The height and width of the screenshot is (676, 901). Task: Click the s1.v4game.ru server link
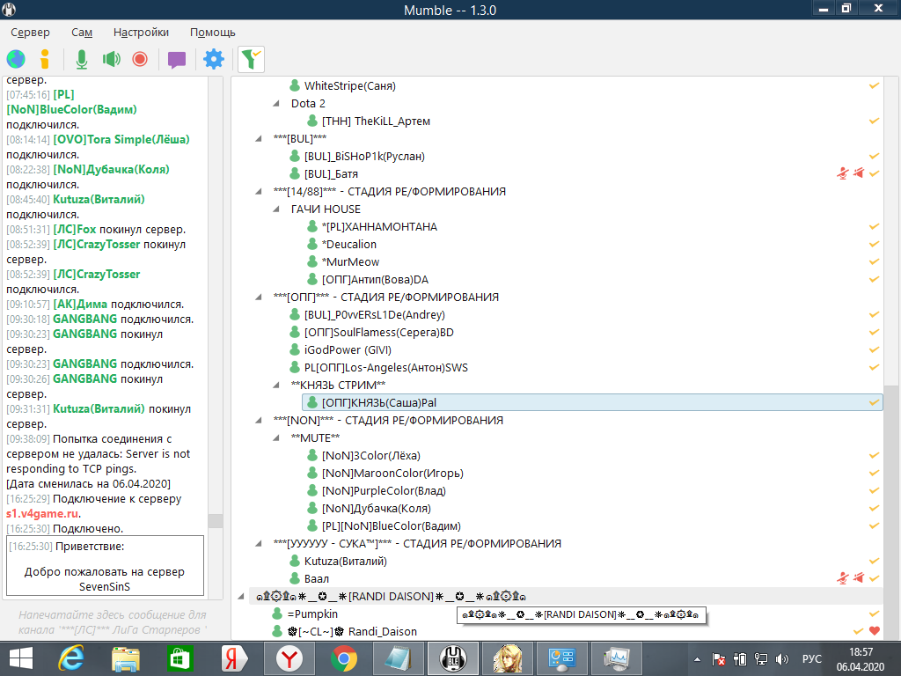tap(43, 513)
